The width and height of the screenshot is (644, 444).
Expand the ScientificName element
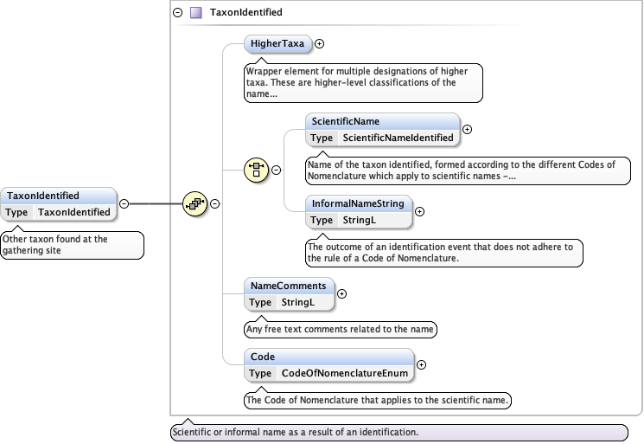coord(468,129)
